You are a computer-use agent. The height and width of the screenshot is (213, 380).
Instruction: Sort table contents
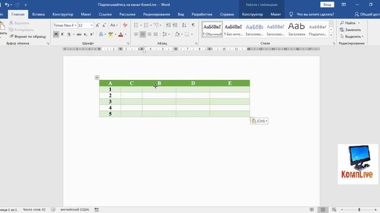pyautogui.click(x=184, y=25)
